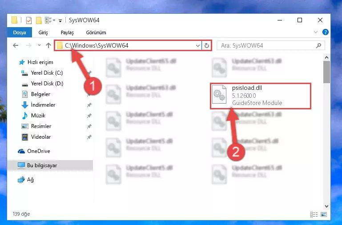
Task: Click the New folder quick access icon
Action: [39, 20]
